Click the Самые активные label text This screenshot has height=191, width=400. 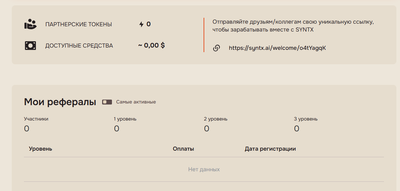tap(136, 102)
